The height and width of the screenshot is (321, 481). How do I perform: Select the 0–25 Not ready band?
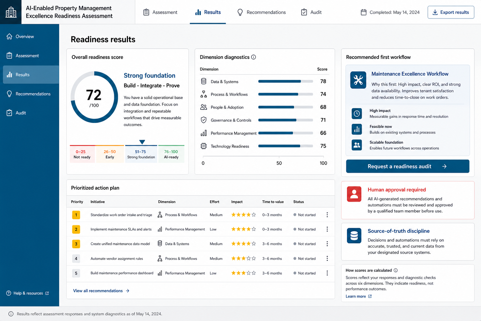82,154
